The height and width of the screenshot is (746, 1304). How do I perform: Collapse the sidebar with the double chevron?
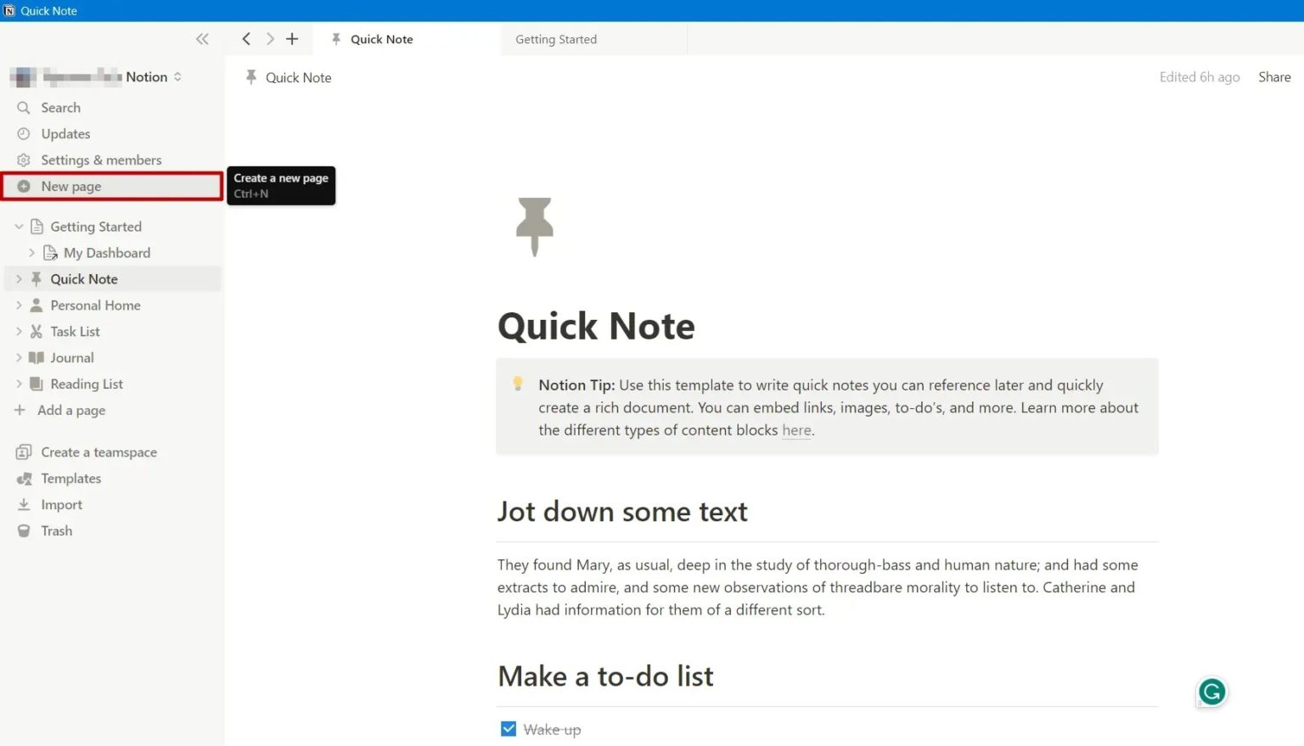coord(202,38)
